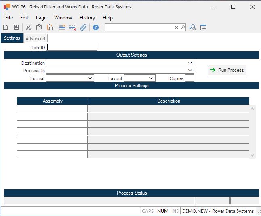This screenshot has height=216, width=261.
Task: Expand the Destination dropdown
Action: tap(190, 63)
